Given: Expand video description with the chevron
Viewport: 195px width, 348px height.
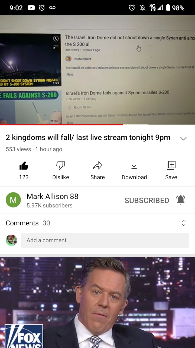Looking at the screenshot, I should tap(183, 139).
